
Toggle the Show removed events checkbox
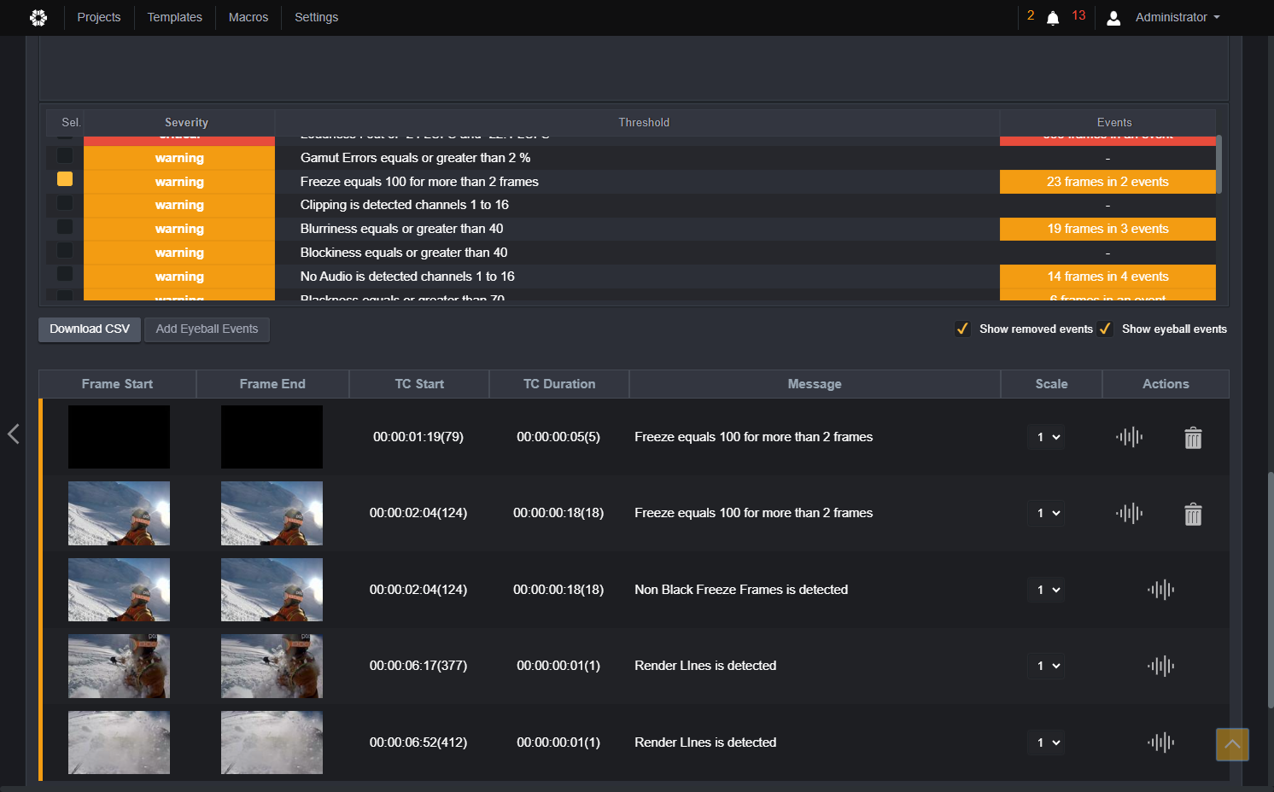pyautogui.click(x=962, y=329)
